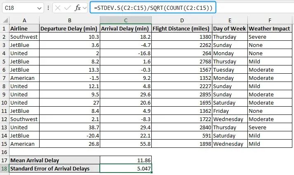294x175 pixels.
Task: Select arrival delay 55.8 cell
Action: 126,144
